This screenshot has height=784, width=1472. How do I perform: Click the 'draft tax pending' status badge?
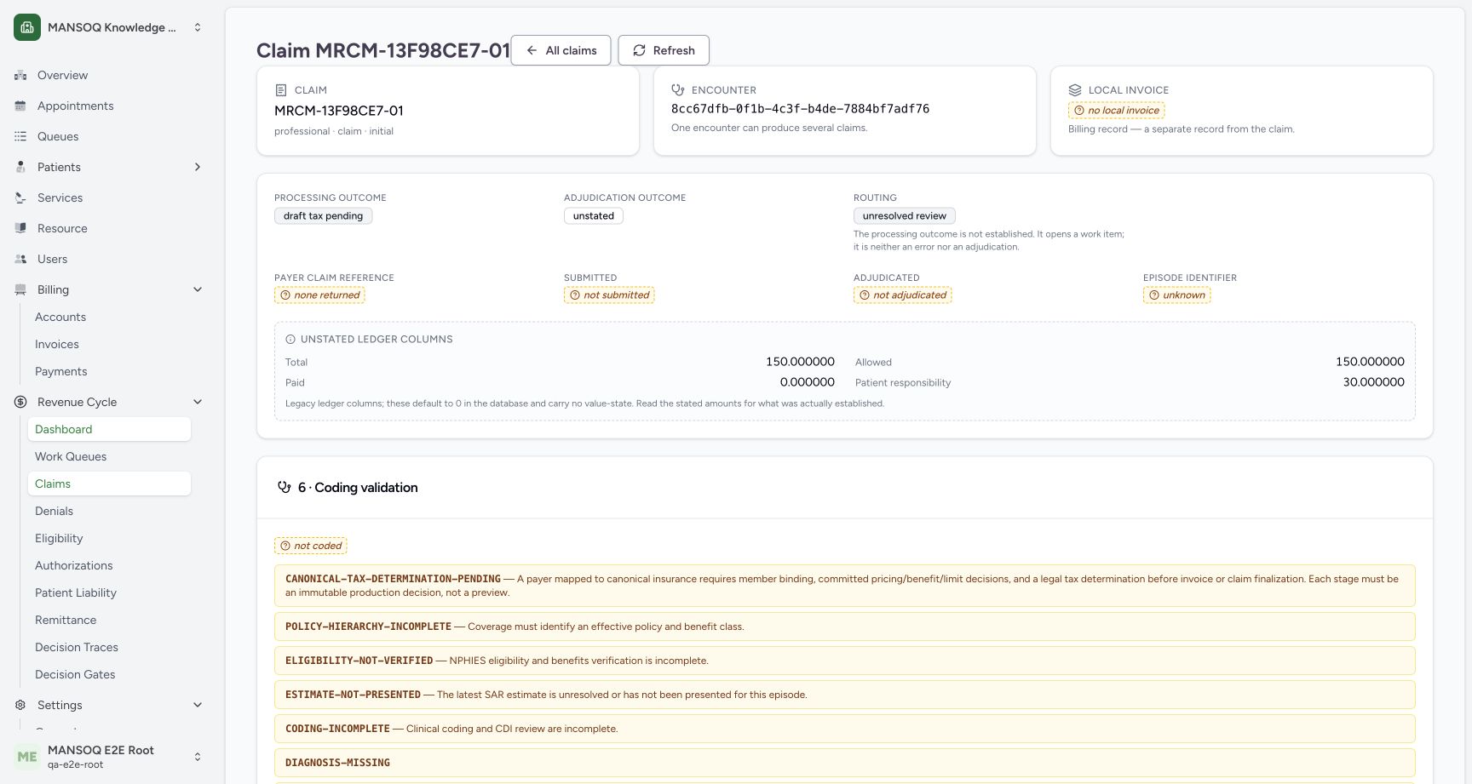pyautogui.click(x=323, y=216)
